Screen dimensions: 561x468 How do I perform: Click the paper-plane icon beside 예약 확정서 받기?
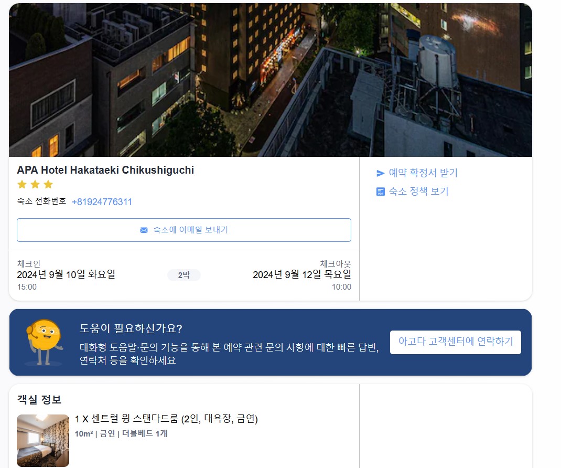[x=380, y=173]
